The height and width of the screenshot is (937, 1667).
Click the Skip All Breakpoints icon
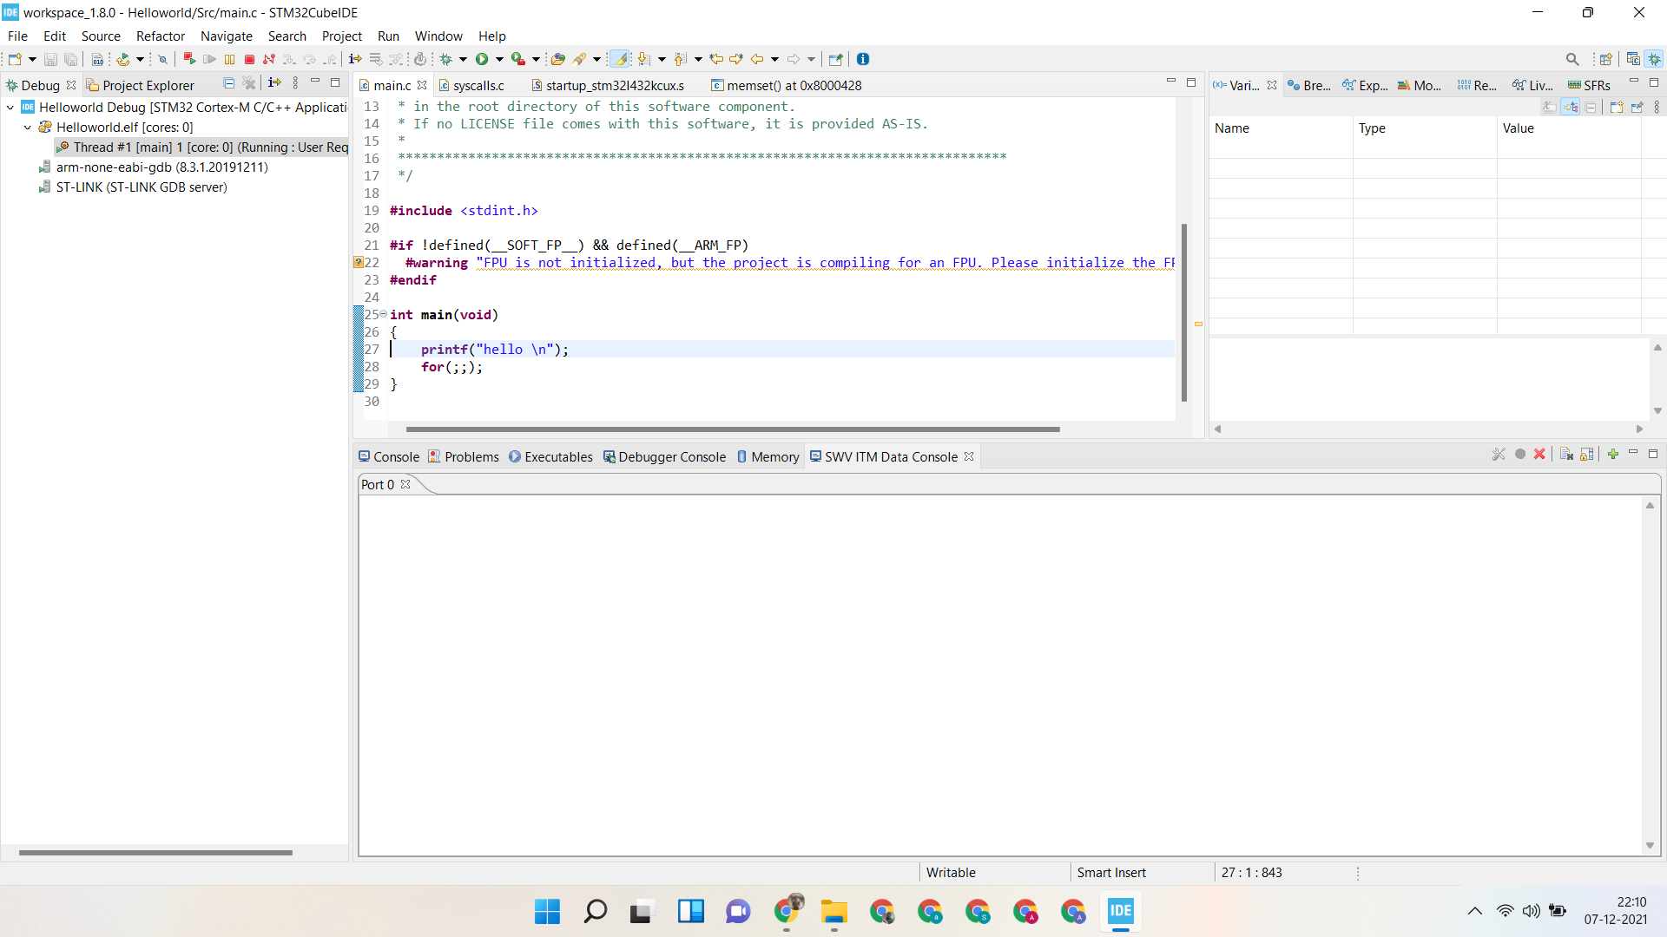(162, 59)
